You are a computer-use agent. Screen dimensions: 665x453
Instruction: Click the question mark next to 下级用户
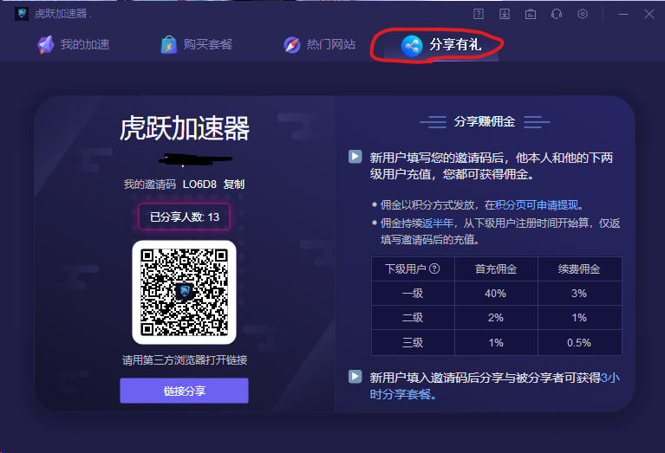coord(434,269)
